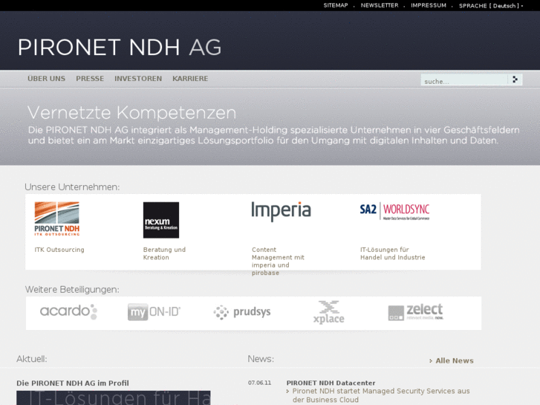Image resolution: width=540 pixels, height=405 pixels.
Task: Open the INVESTOREN menu
Action: tap(138, 79)
